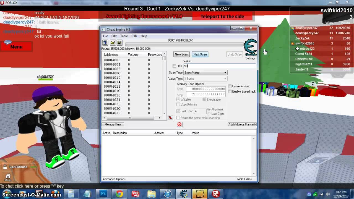Image resolution: width=354 pixels, height=199 pixels.
Task: Open iTunes from the taskbar
Action: pos(168,194)
